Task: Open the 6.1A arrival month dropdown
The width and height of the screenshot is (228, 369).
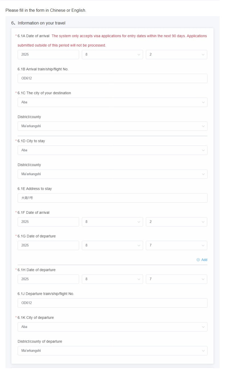Action: [x=112, y=55]
